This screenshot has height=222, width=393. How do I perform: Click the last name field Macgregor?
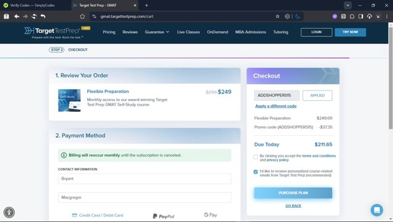point(145,197)
